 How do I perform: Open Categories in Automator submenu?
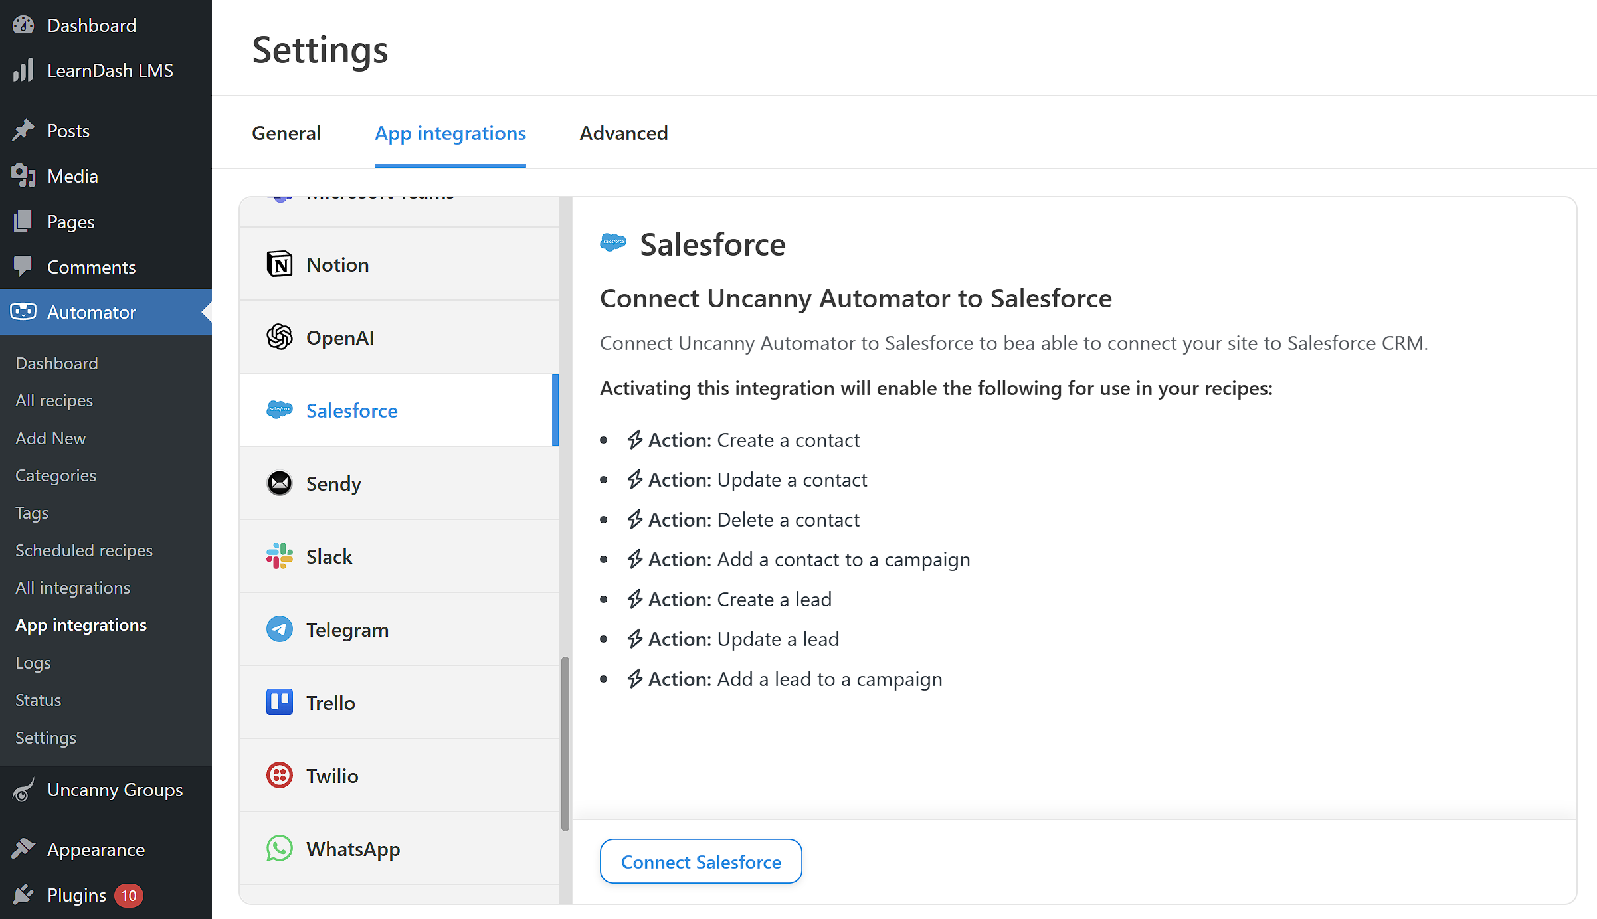pos(56,476)
